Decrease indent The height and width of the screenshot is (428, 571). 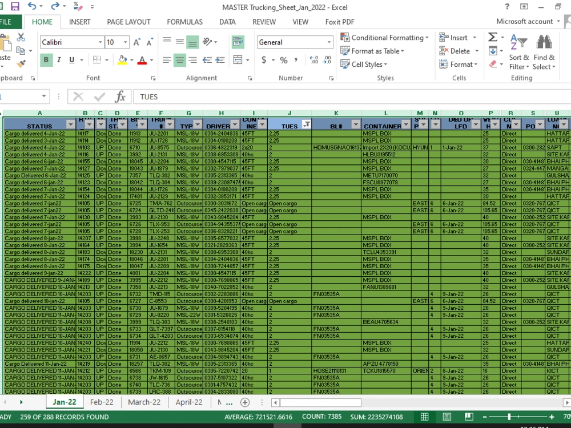click(x=207, y=60)
